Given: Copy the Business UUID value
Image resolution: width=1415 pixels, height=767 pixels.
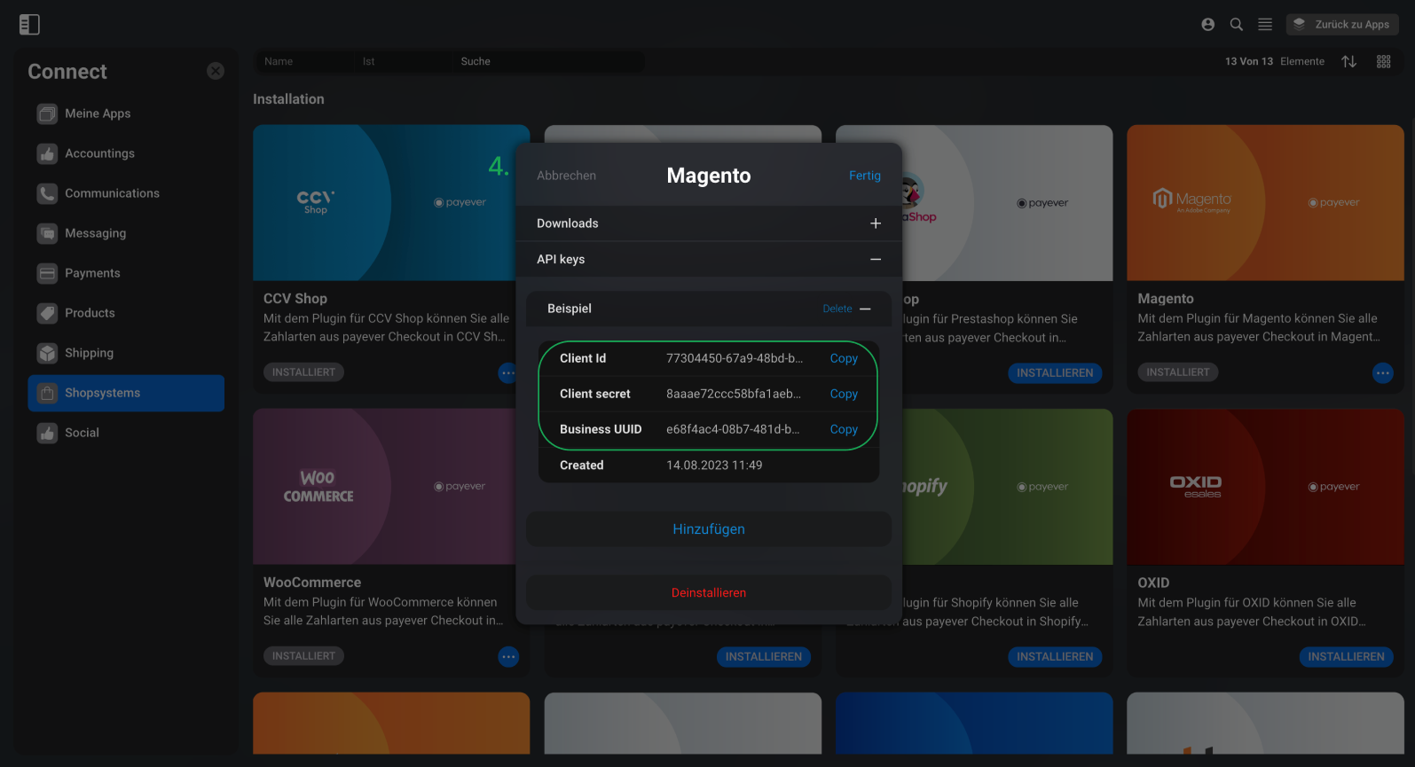Looking at the screenshot, I should 844,429.
